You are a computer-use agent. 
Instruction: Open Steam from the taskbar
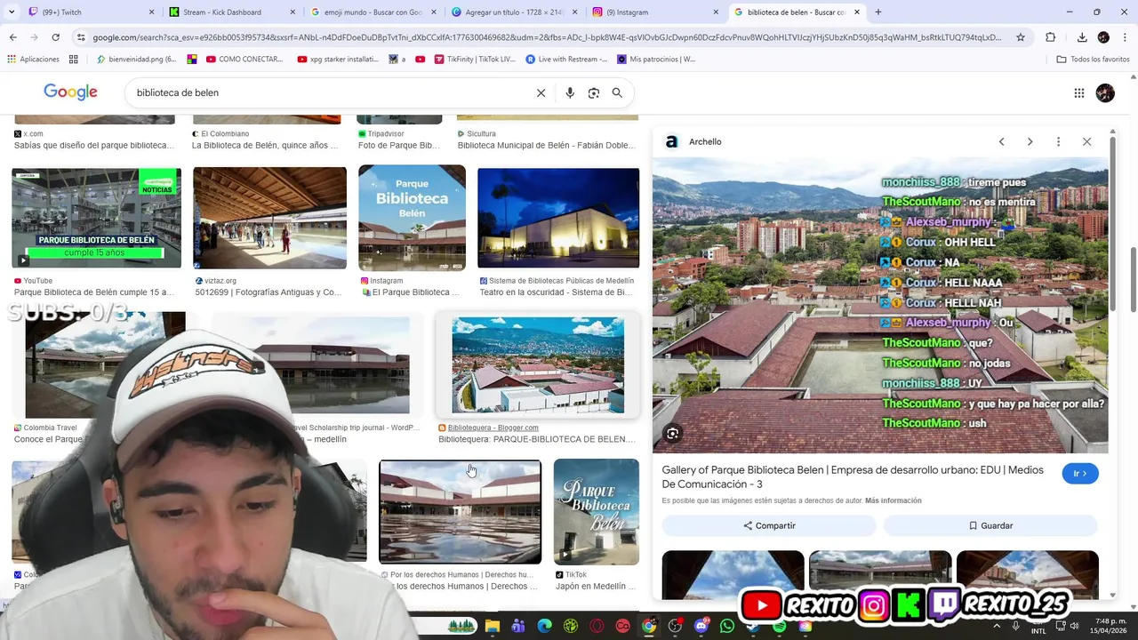tap(754, 626)
